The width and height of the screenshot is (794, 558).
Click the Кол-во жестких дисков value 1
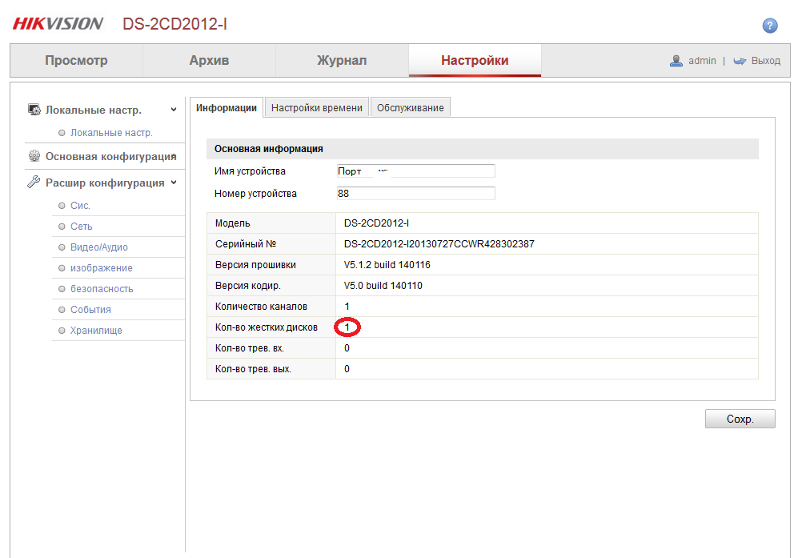[x=347, y=327]
